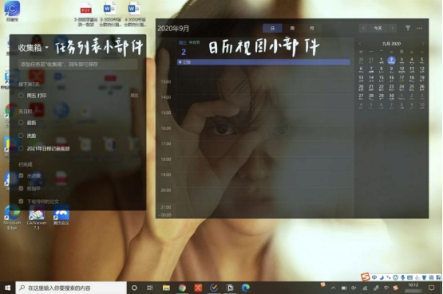Viewport: 443px width, 294px height.
Task: Jump to today with 今天 button
Action: click(378, 28)
